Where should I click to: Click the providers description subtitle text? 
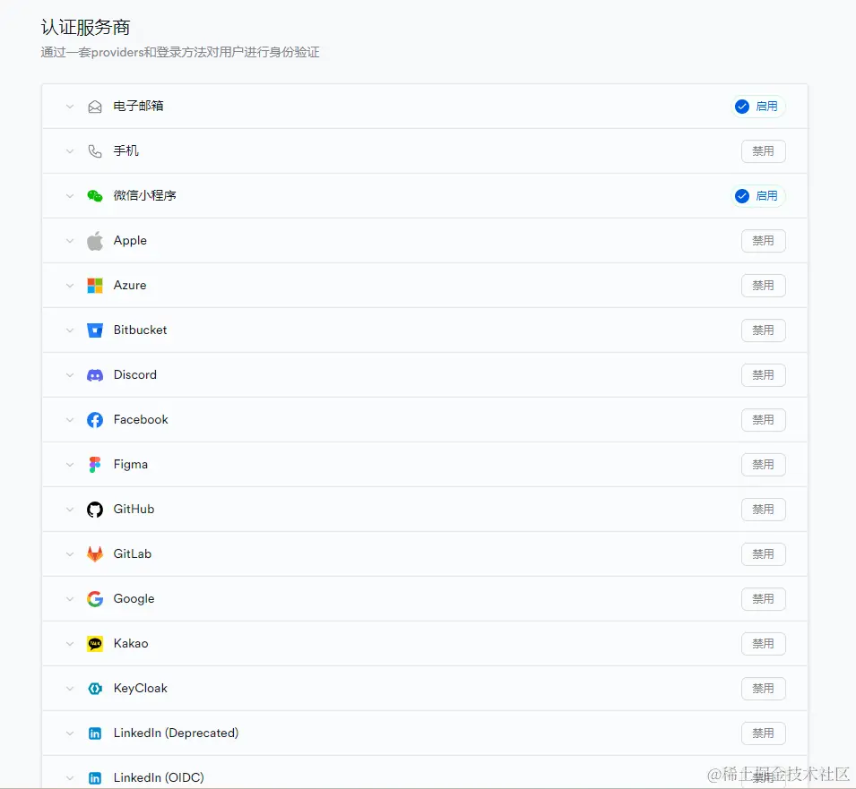coord(180,52)
